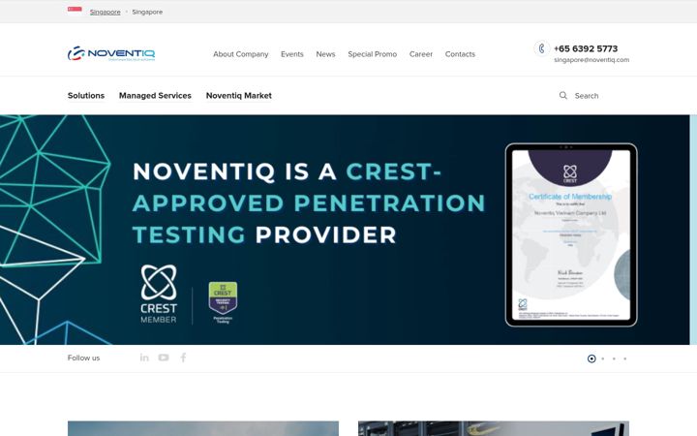Image resolution: width=697 pixels, height=436 pixels.
Task: Open the Facebook social icon
Action: click(183, 358)
